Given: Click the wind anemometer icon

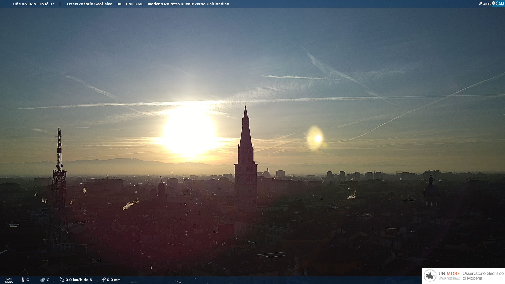Looking at the screenshot, I should [x=62, y=280].
